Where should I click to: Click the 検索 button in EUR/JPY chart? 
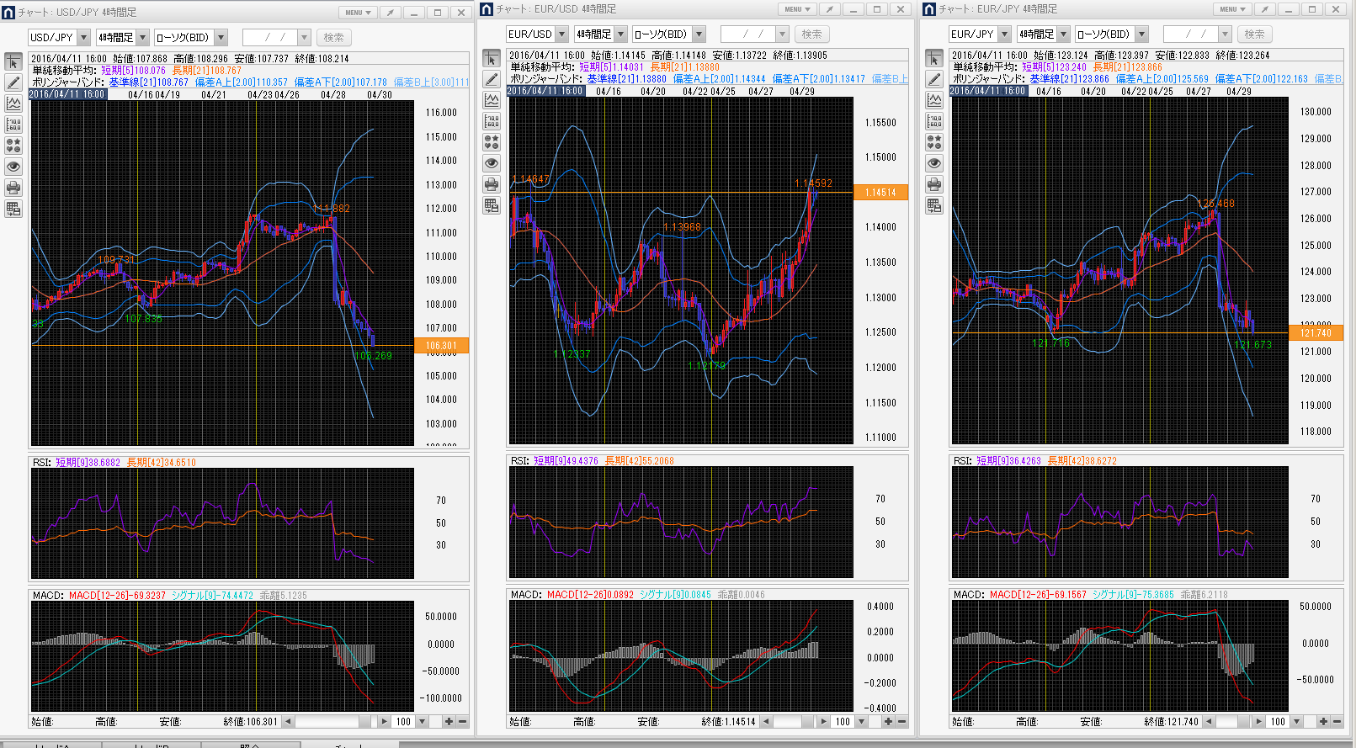pos(1254,34)
